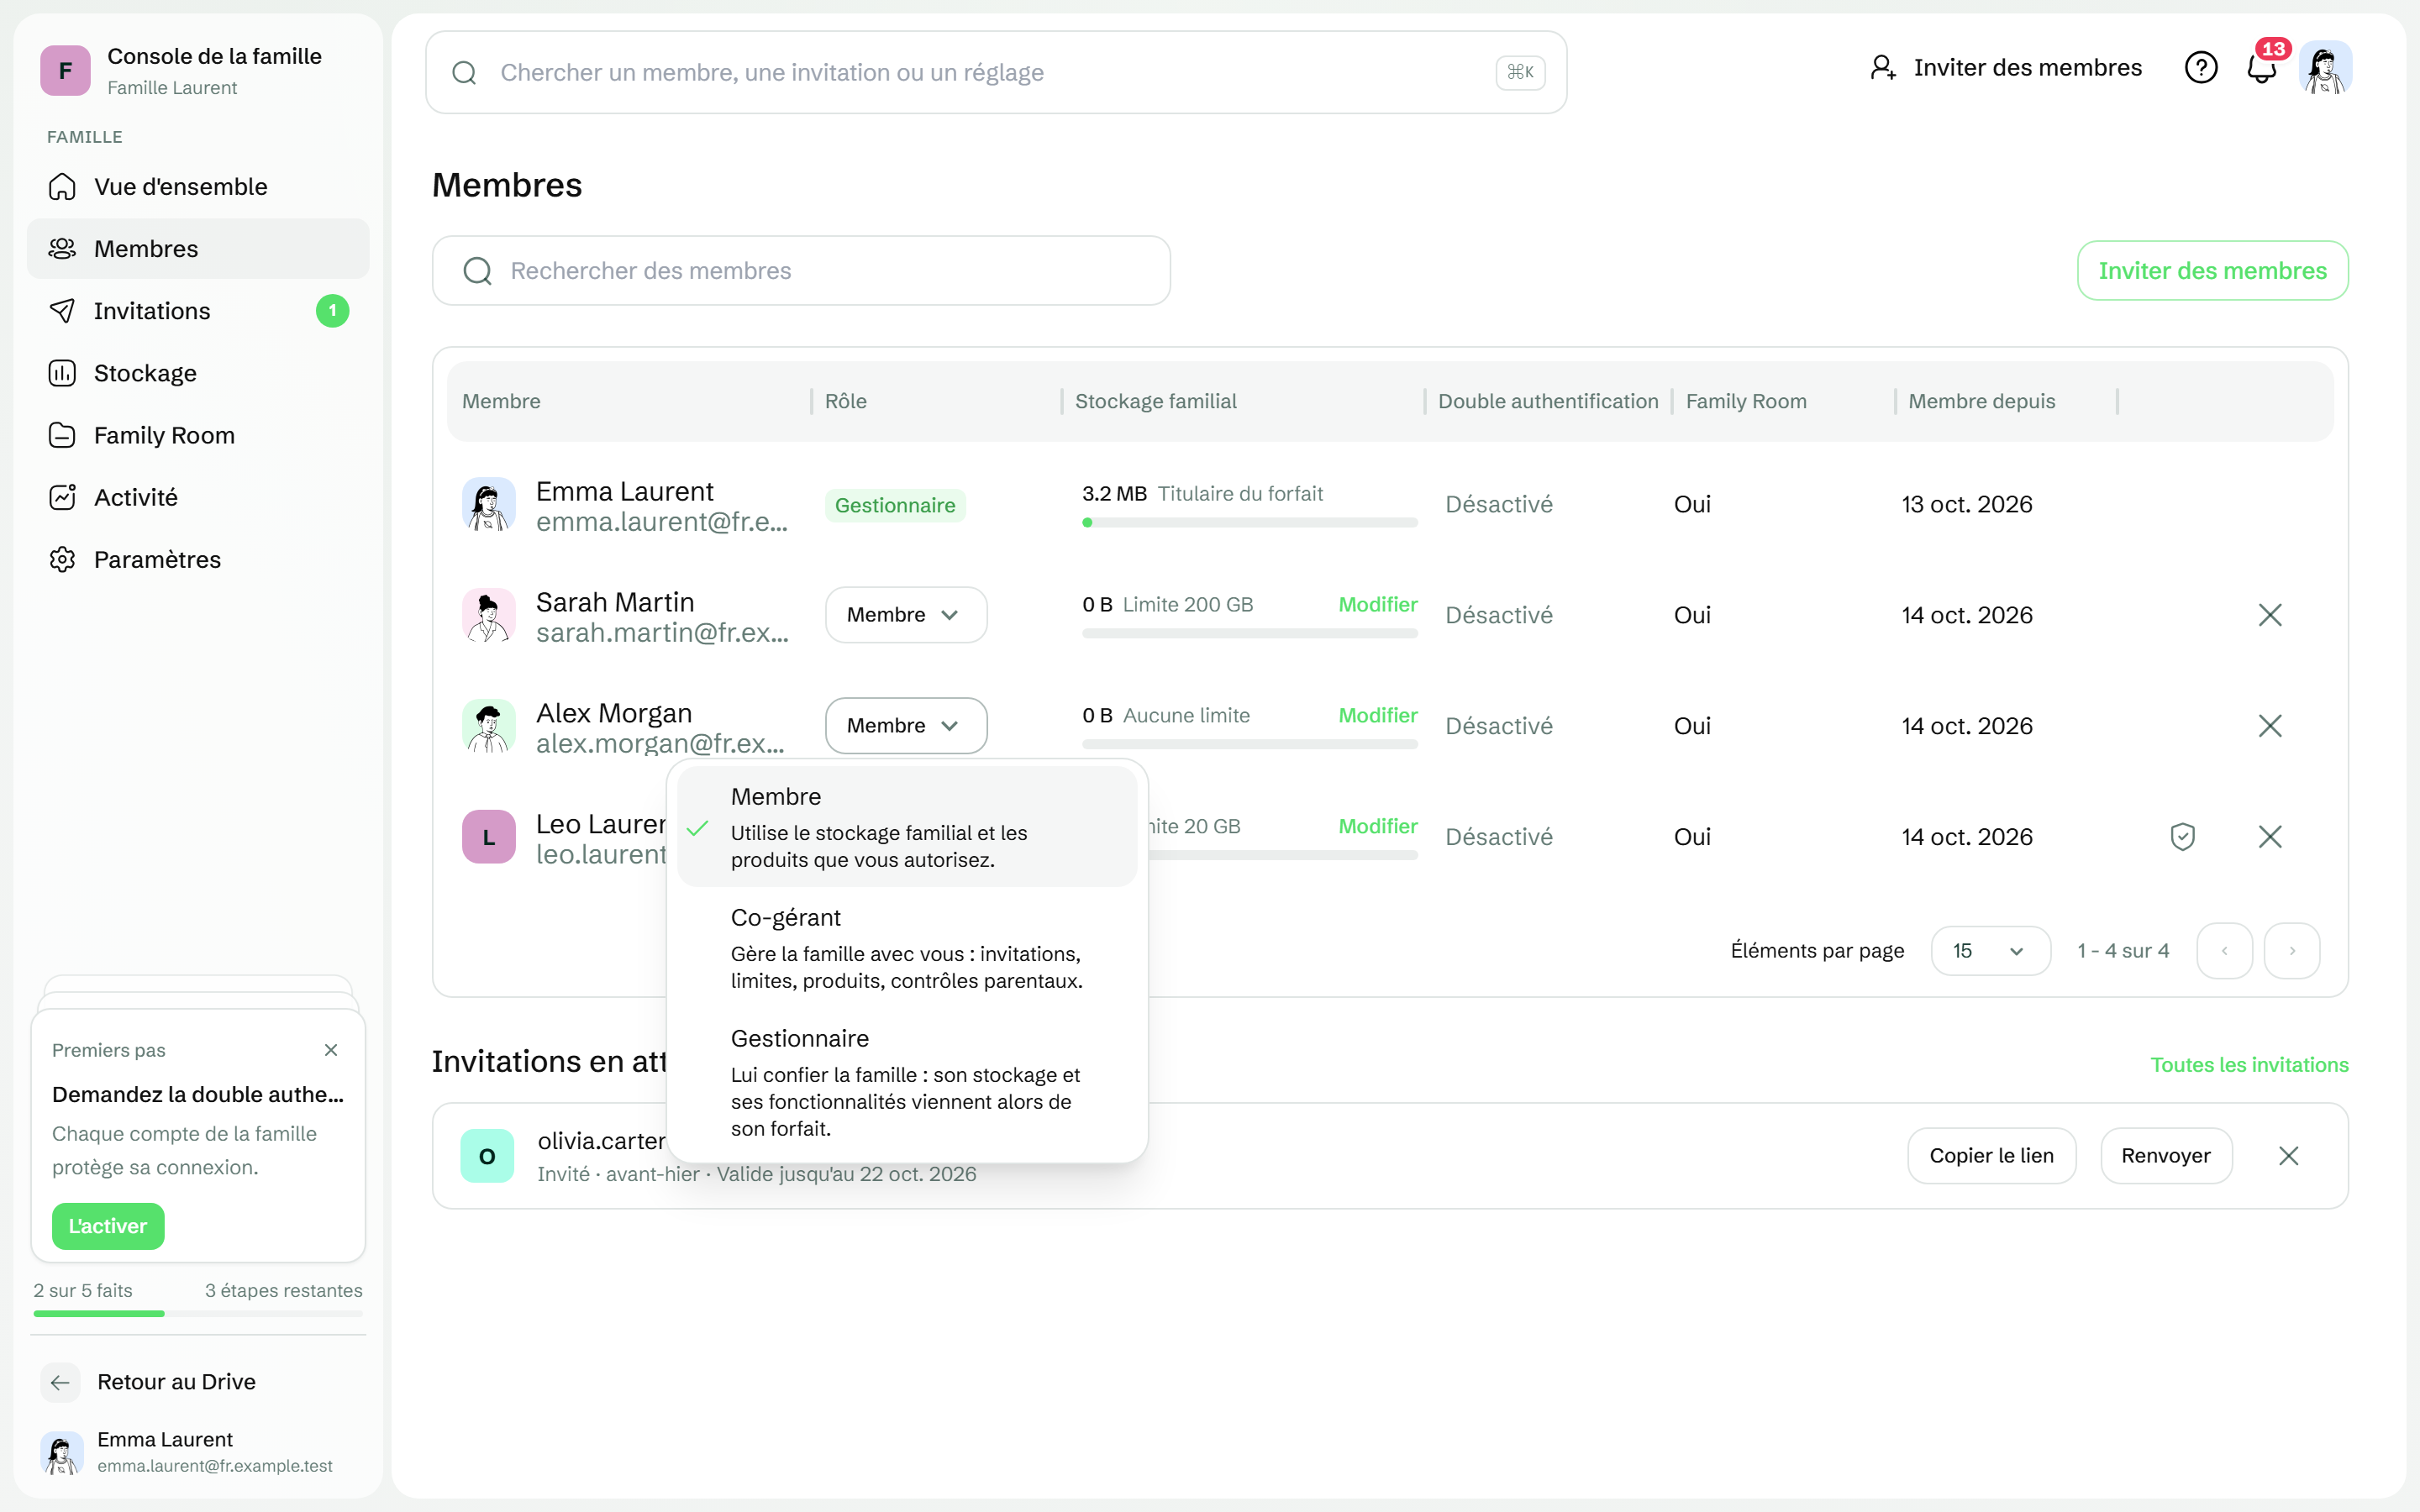The height and width of the screenshot is (1512, 2420).
Task: Focus the Rechercher des membres field
Action: (x=801, y=271)
